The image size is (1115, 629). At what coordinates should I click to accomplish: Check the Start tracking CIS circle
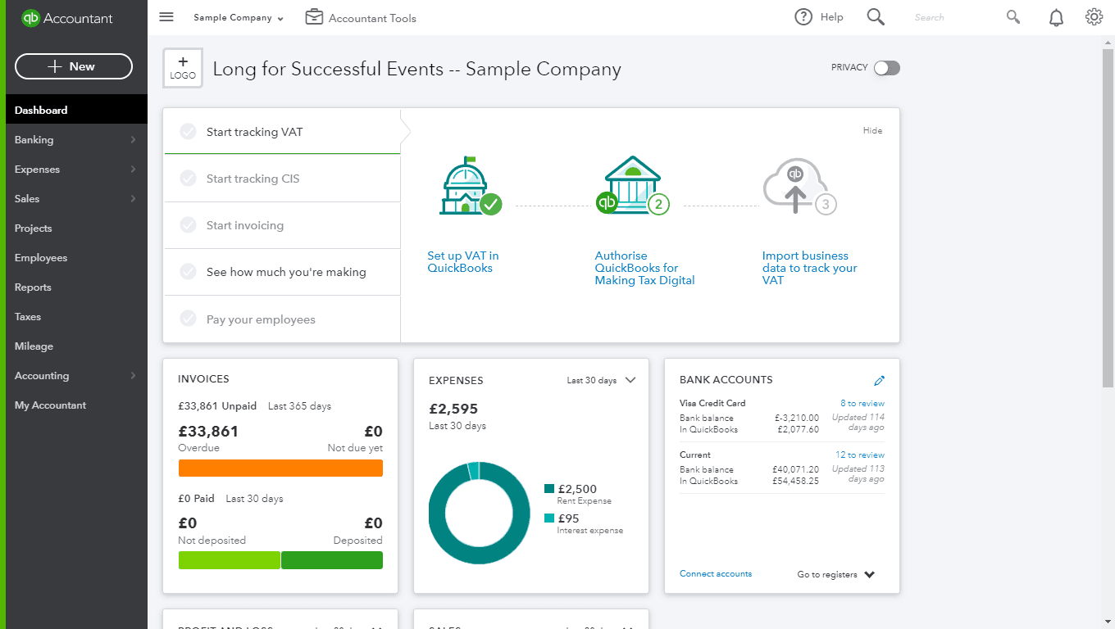[189, 179]
